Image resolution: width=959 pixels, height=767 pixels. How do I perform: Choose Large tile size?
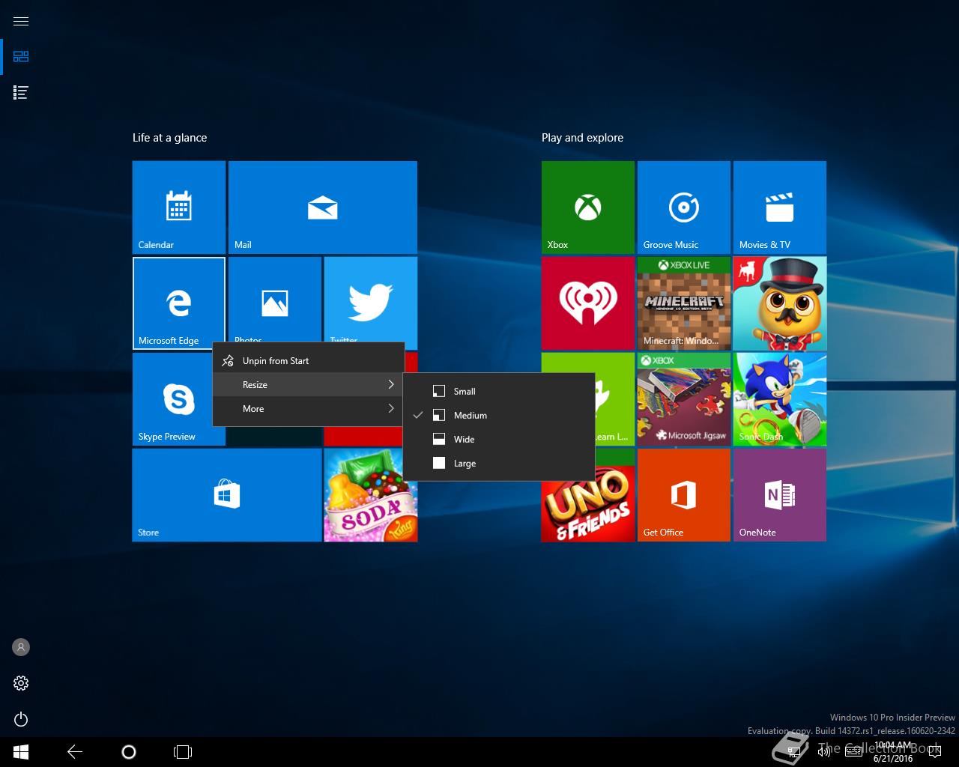[499, 463]
